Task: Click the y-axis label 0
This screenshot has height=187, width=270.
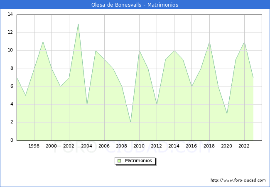Action: point(12,140)
